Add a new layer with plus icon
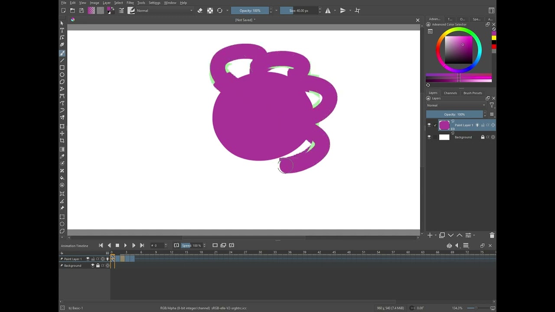This screenshot has height=312, width=555. 430,235
